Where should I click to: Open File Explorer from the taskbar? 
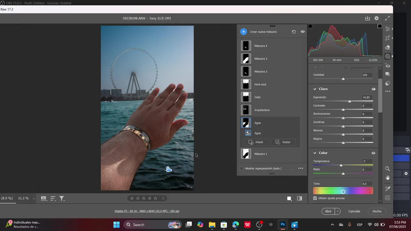pos(212,225)
